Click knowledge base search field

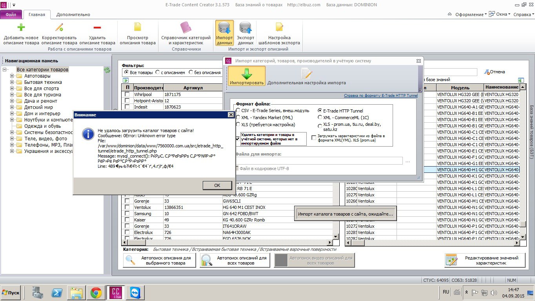click(450, 72)
